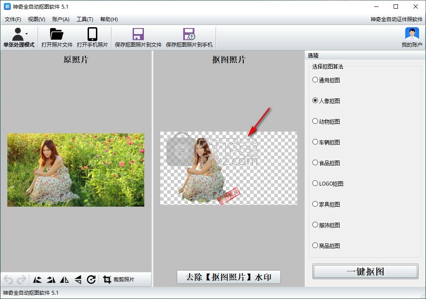Flip the photo horizontally

[x=64, y=280]
